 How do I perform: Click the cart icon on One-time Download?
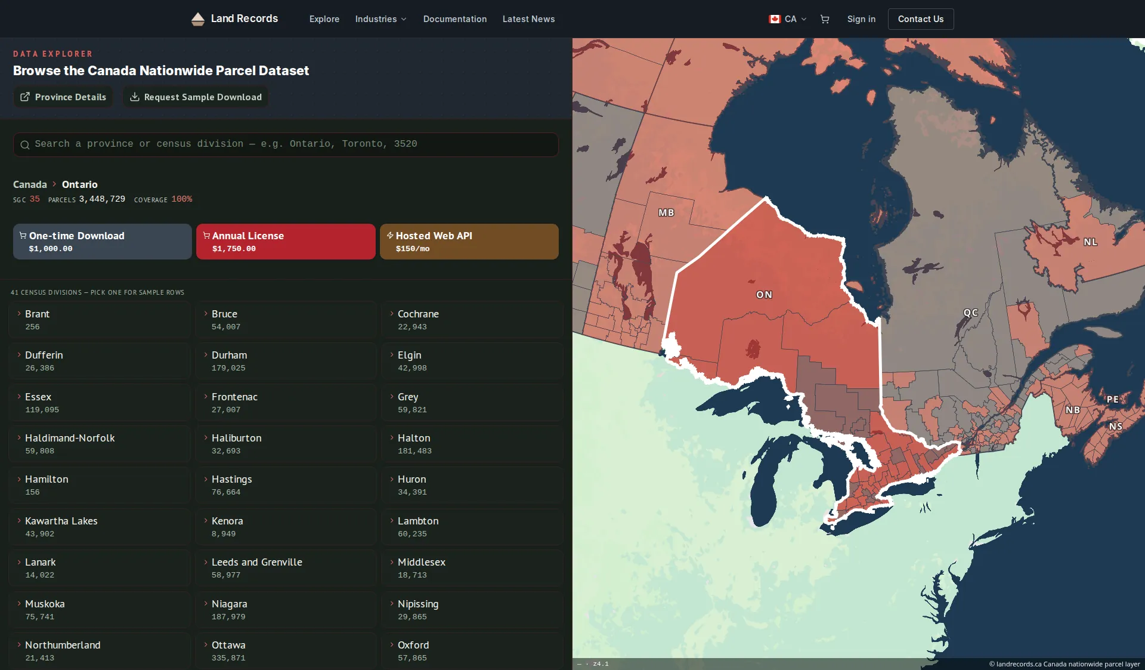[23, 235]
